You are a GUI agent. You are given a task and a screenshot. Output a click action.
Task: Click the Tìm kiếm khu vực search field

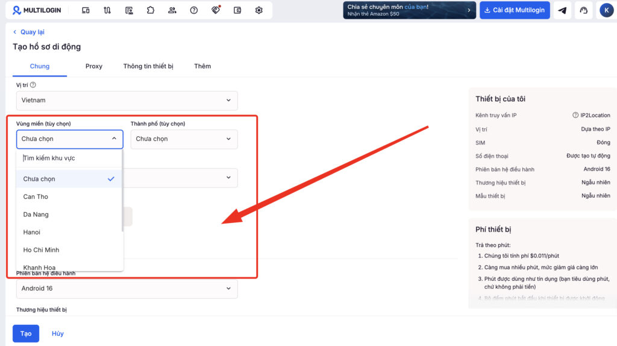[70, 159]
